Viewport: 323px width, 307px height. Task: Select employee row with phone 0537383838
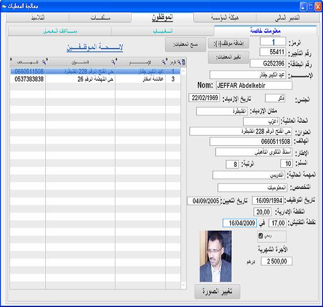tap(95, 79)
